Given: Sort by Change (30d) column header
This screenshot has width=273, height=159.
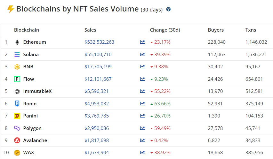Looking at the screenshot, I should click(165, 30).
